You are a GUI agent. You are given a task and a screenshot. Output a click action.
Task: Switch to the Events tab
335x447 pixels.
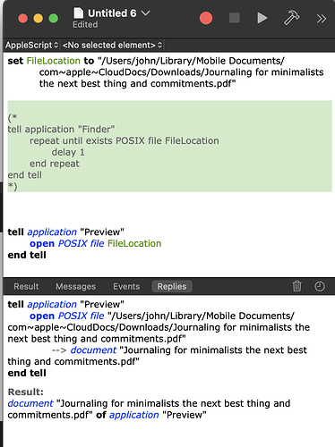(x=126, y=286)
